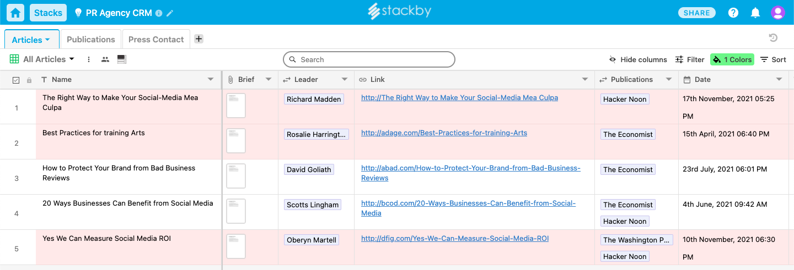
Task: Click the add new table plus icon
Action: tap(199, 38)
